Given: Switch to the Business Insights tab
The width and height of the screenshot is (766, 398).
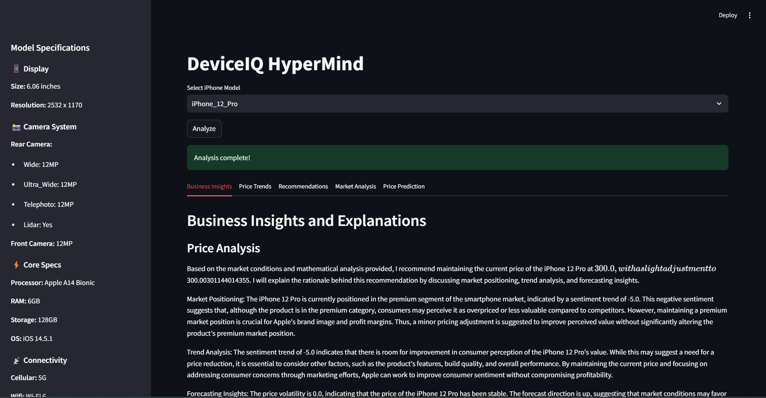Looking at the screenshot, I should (209, 186).
